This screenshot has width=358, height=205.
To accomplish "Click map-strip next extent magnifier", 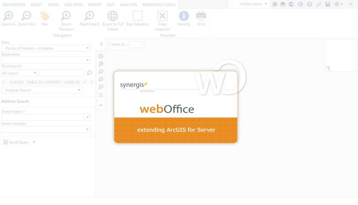I will [101, 87].
